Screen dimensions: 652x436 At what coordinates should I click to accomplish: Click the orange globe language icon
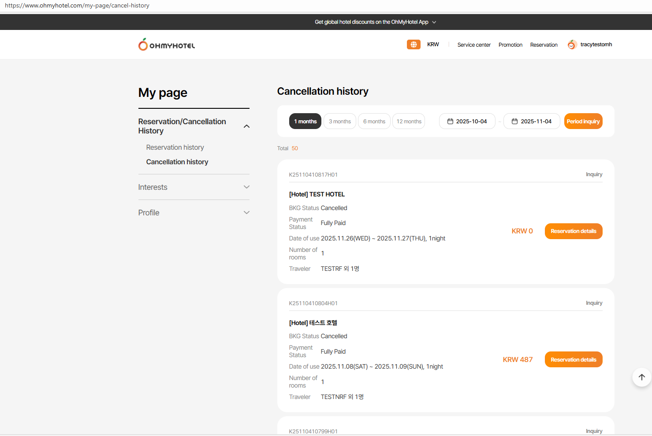[413, 44]
